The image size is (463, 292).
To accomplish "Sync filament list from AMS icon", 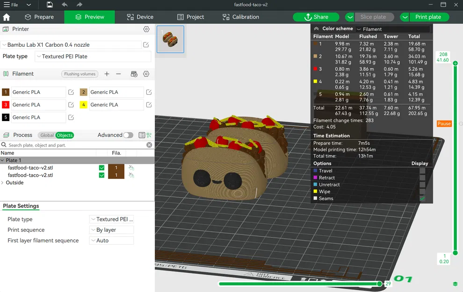I will tap(133, 74).
